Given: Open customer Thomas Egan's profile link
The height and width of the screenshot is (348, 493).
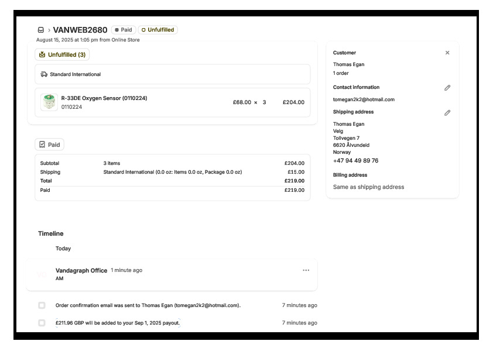Looking at the screenshot, I should tap(348, 64).
